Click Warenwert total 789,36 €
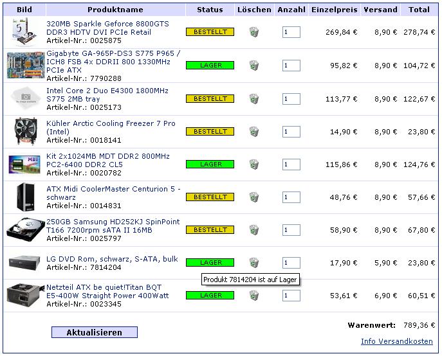This screenshot has height=356, width=442. [419, 325]
